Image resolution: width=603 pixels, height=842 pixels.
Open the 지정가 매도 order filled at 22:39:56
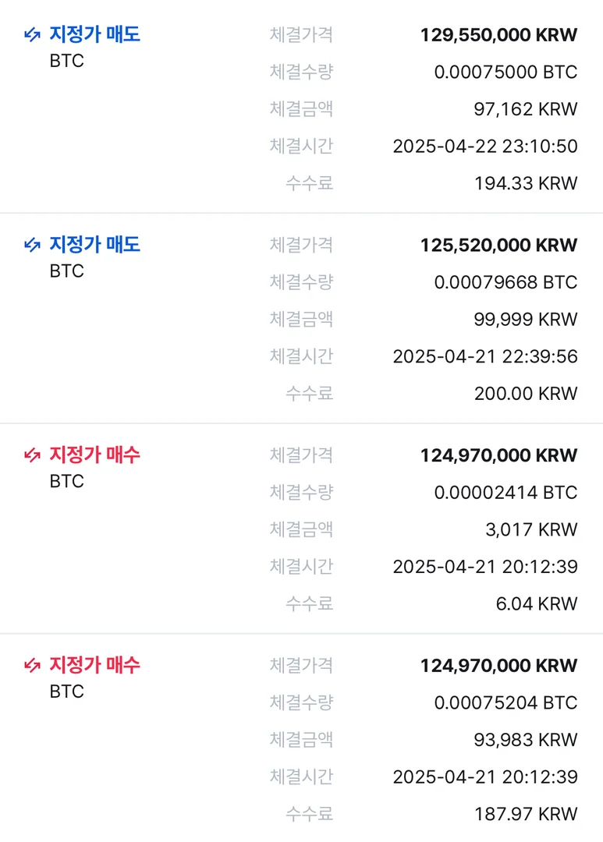[94, 245]
